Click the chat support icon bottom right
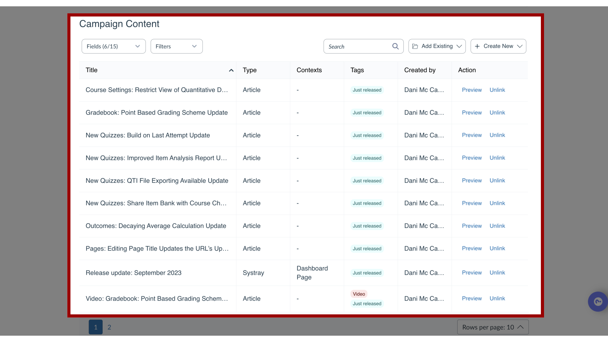Screen dimensions: 608x342 [598, 301]
